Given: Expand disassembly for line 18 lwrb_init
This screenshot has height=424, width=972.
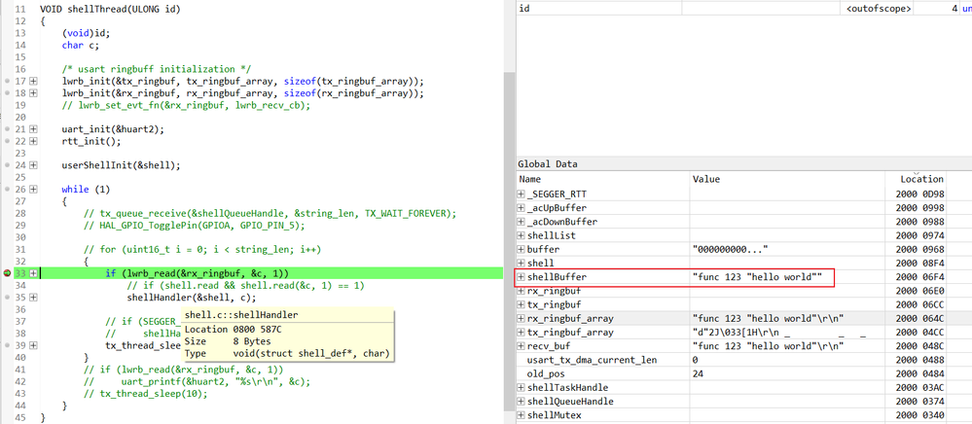Looking at the screenshot, I should pyautogui.click(x=33, y=93).
